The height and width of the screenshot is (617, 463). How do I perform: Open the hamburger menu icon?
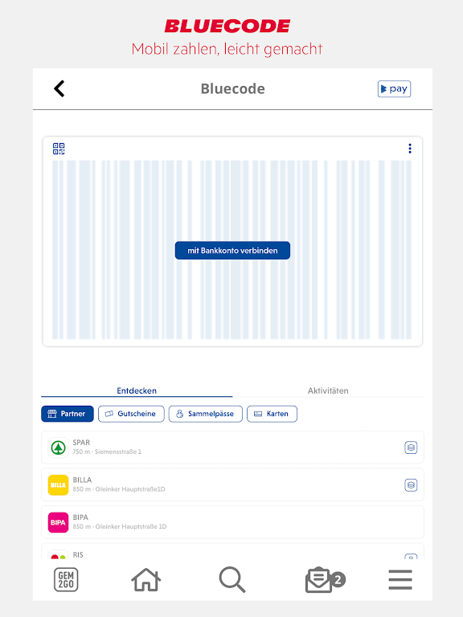point(400,579)
